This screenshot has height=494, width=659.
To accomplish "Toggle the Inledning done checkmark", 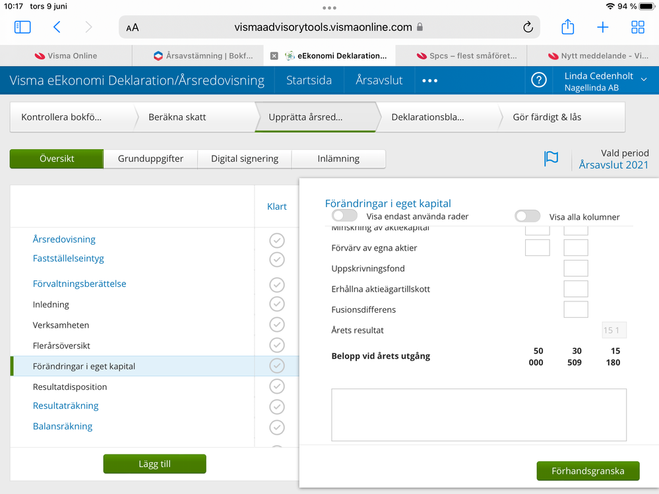I will [x=277, y=303].
